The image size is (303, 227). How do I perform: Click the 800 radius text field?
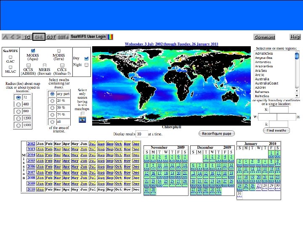pyautogui.click(x=27, y=111)
